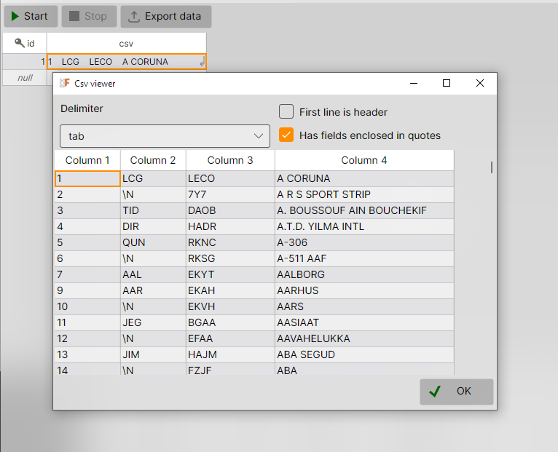The width and height of the screenshot is (558, 452).
Task: Select the HAJM cell
Action: point(230,354)
